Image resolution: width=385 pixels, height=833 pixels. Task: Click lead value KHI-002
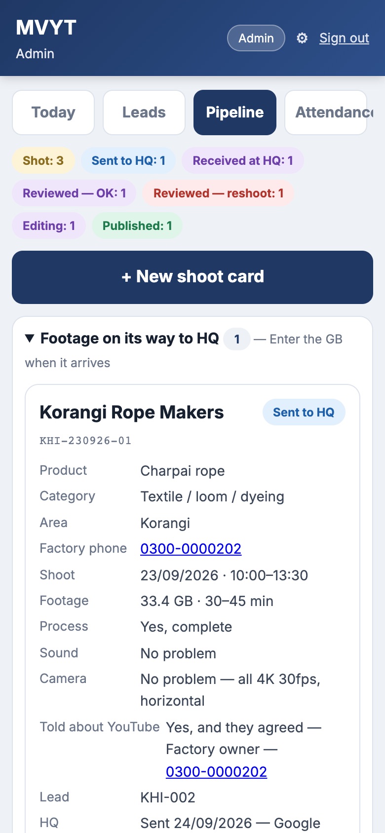coord(168,797)
